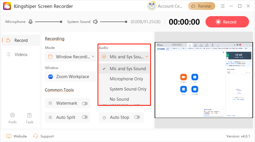Screen dimensions: 255x142
Task: Click the storage (0.00B/91.25GB) text
Action: tap(146, 22)
